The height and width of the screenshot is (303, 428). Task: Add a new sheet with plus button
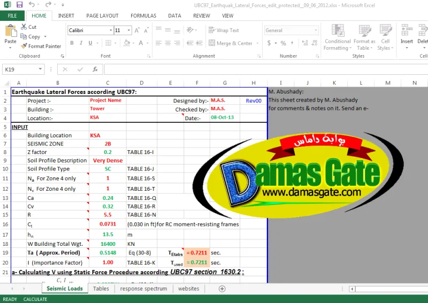point(222,289)
